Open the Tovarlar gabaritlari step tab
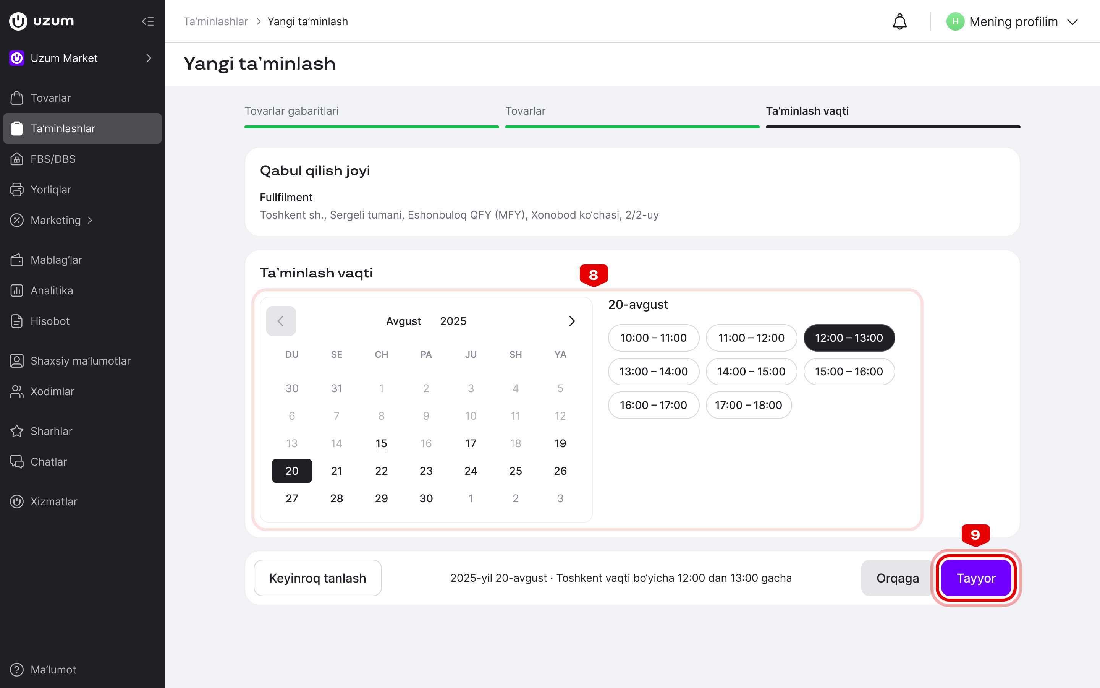This screenshot has width=1100, height=688. 371,116
